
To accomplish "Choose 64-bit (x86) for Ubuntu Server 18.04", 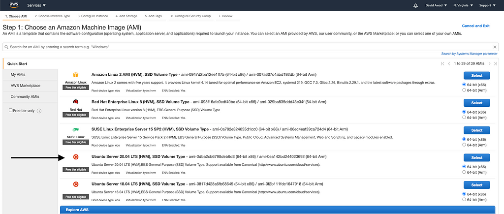I will point(464,194).
